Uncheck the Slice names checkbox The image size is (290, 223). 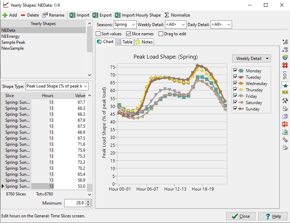coord(128,34)
